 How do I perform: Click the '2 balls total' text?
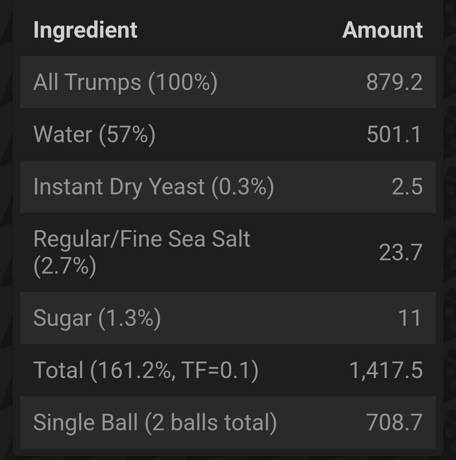coord(210,422)
